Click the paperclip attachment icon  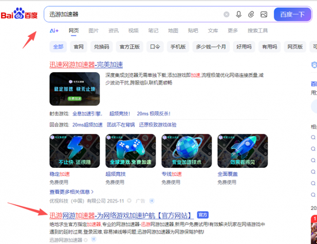pos(251,14)
